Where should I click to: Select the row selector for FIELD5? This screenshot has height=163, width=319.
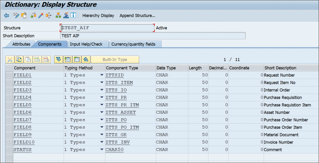(x=9, y=105)
